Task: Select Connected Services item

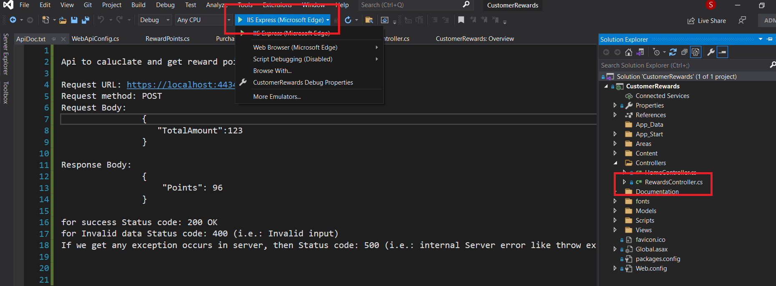Action: tap(662, 96)
